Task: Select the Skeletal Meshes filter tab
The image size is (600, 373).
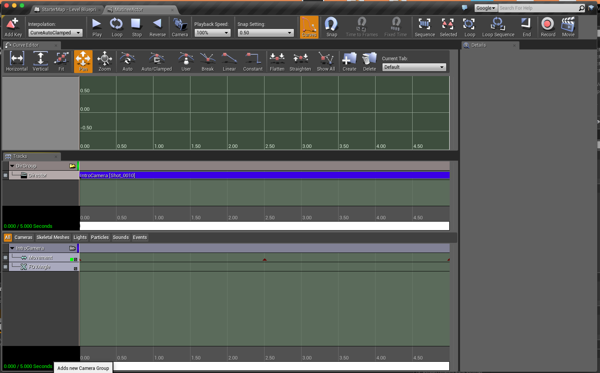Action: click(x=53, y=237)
